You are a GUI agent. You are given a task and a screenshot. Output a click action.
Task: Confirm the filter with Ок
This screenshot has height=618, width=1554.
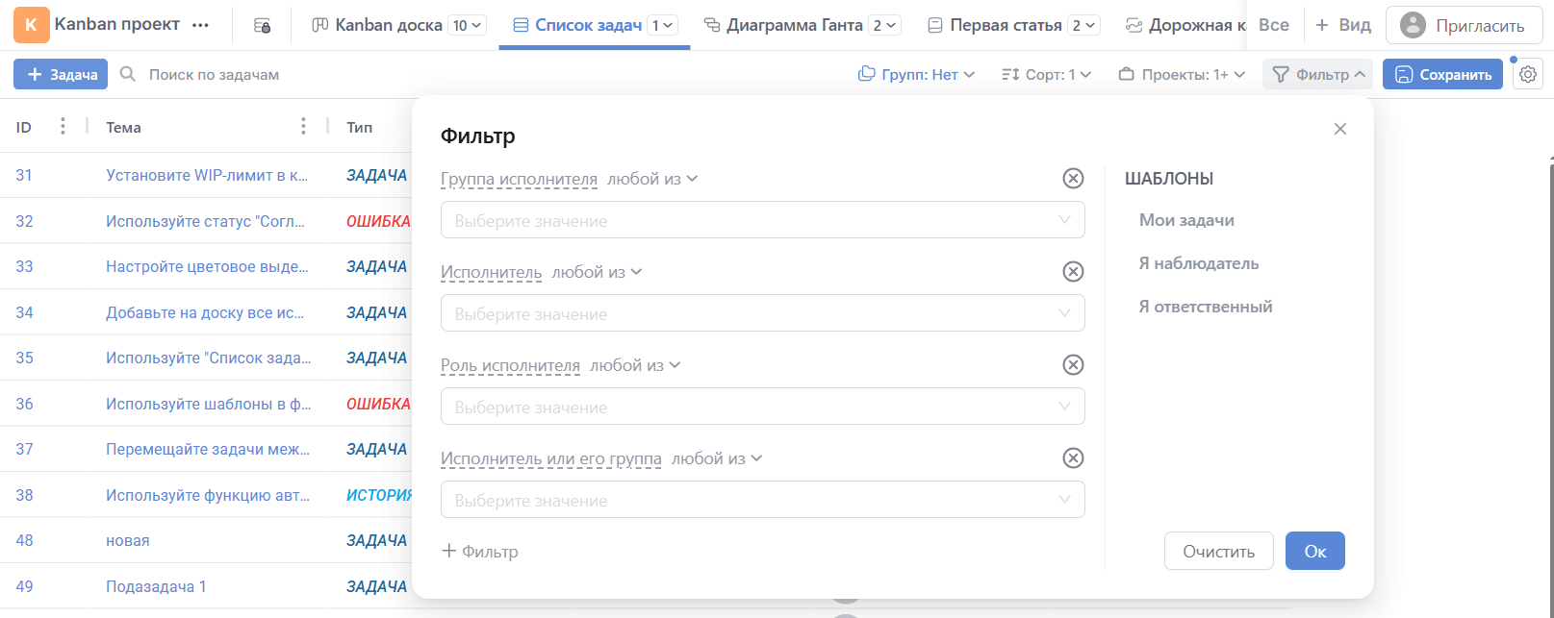1314,552
